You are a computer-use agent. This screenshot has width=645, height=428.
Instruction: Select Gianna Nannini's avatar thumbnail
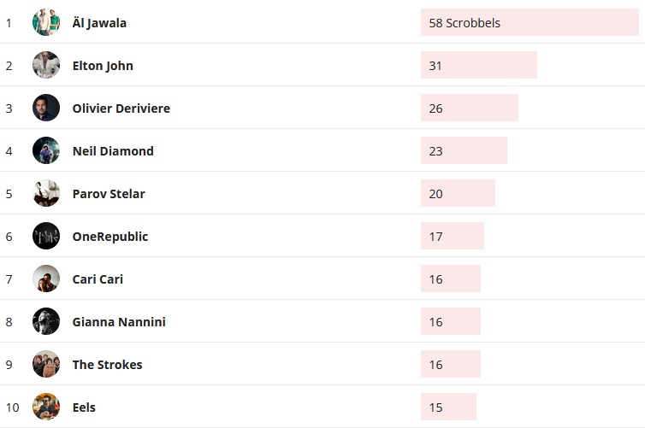tap(46, 321)
